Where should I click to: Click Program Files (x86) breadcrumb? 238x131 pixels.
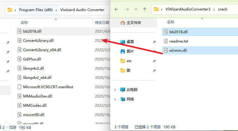[36, 10]
